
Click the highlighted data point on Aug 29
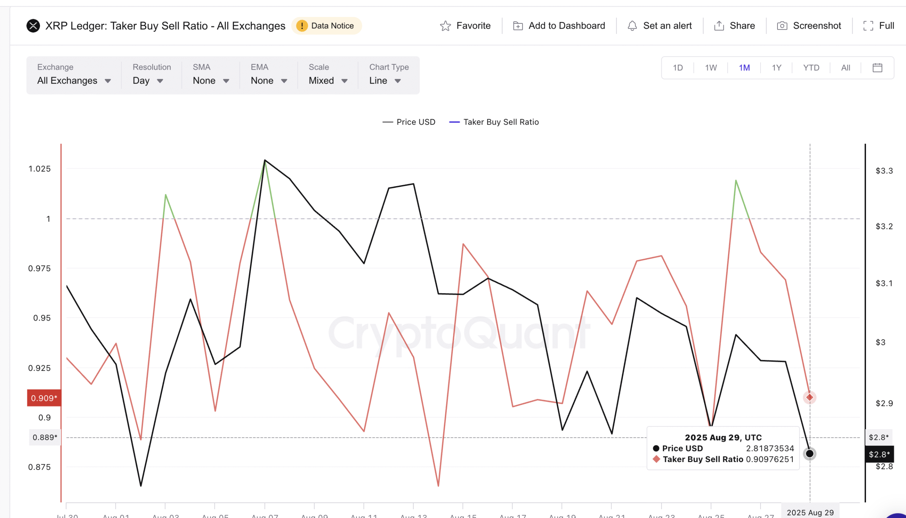pos(810,453)
